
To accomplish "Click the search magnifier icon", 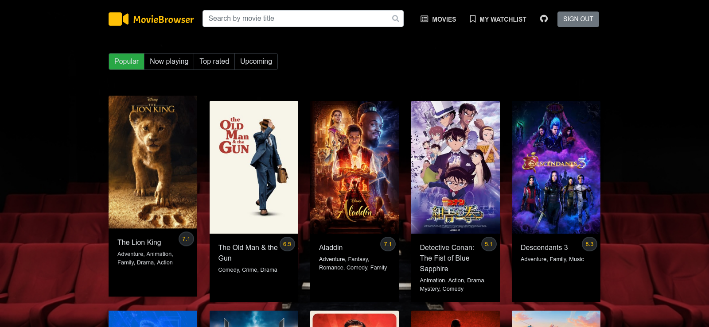I will coord(396,19).
